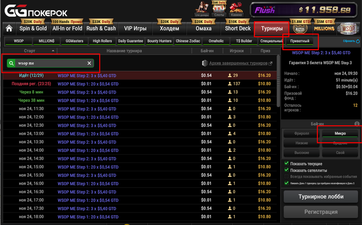Toggle the GGMasters filter
The width and height of the screenshot is (362, 225).
(x=74, y=41)
